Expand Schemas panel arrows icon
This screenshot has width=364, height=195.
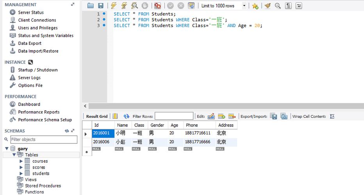tap(73, 131)
